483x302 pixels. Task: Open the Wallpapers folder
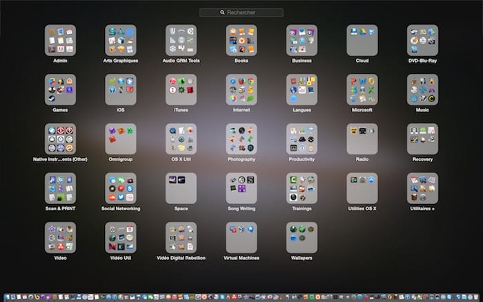[302, 238]
